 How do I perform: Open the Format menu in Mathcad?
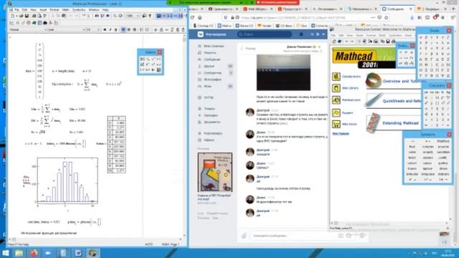click(55, 9)
